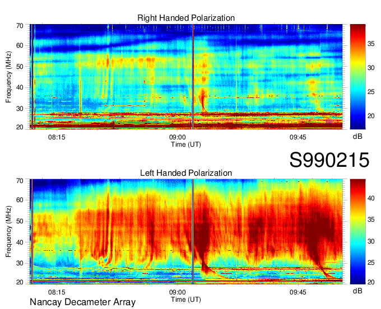Click the 09:45 time tick under Left Handed plot
Viewport: 381px width, 309px height.
click(298, 292)
